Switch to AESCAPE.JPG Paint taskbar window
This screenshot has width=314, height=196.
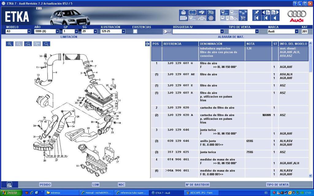click(x=201, y=193)
